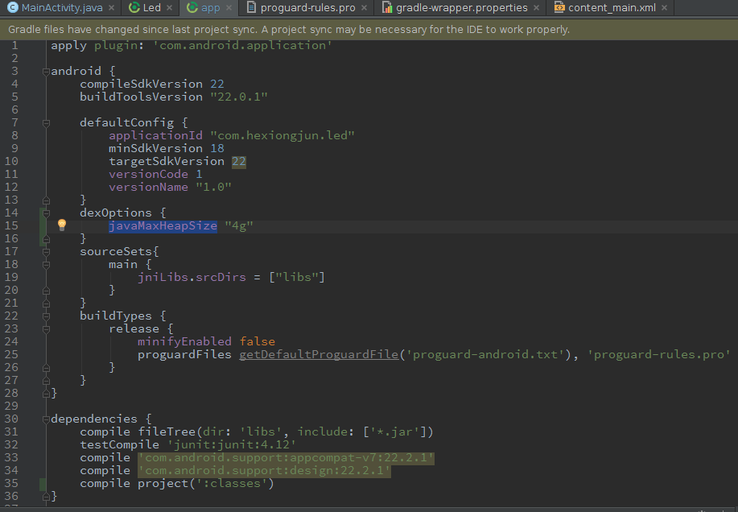Collapse the release block fold marker
The height and width of the screenshot is (512, 738).
tap(46, 330)
